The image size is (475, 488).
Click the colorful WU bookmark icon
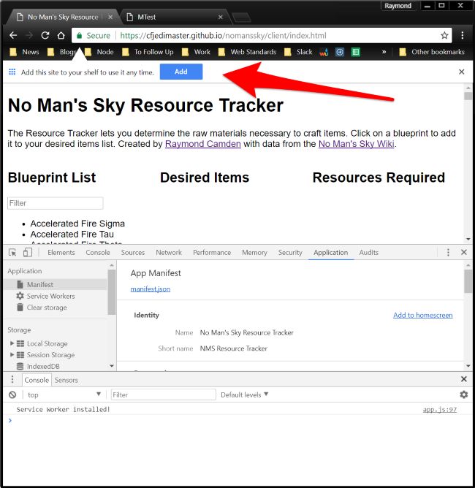(x=324, y=53)
